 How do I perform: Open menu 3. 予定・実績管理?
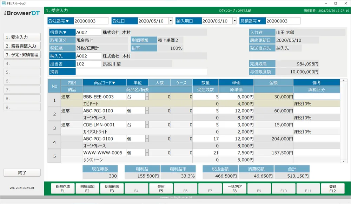click(x=22, y=55)
